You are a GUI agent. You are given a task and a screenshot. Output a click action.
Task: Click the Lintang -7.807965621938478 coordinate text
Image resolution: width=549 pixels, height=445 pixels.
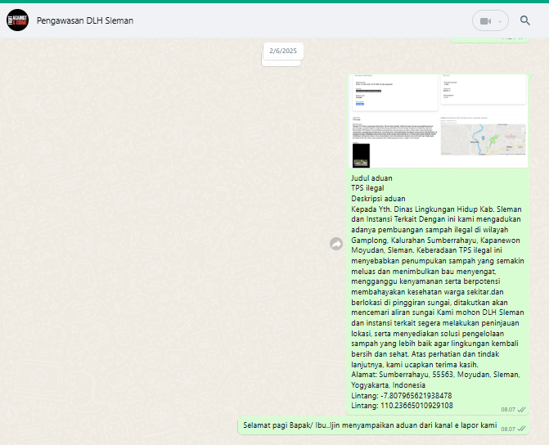pos(401,395)
